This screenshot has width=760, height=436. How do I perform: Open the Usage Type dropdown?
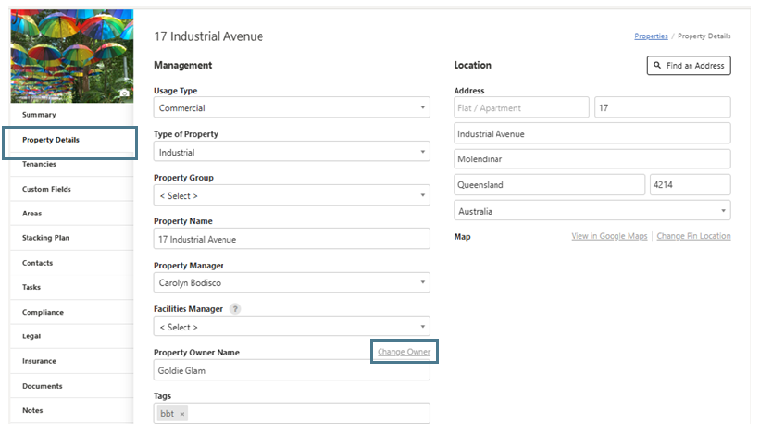coord(292,108)
